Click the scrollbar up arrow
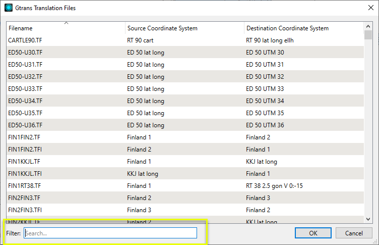Image resolution: width=379 pixels, height=245 pixels. [368, 26]
